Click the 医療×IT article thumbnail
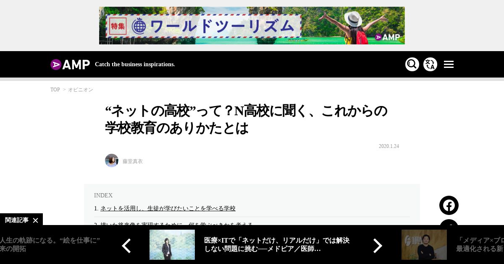 [x=172, y=245]
